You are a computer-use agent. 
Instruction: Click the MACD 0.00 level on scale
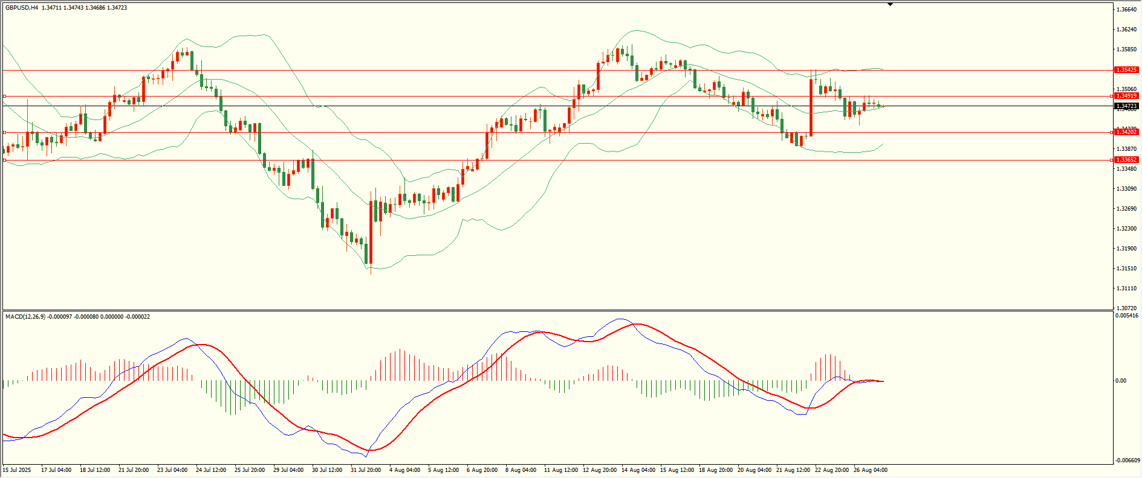(x=1120, y=381)
